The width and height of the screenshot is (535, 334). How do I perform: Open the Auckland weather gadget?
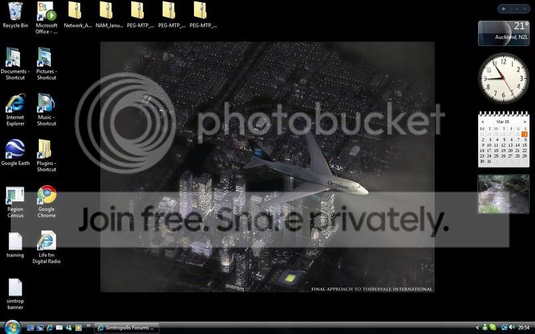pyautogui.click(x=504, y=33)
